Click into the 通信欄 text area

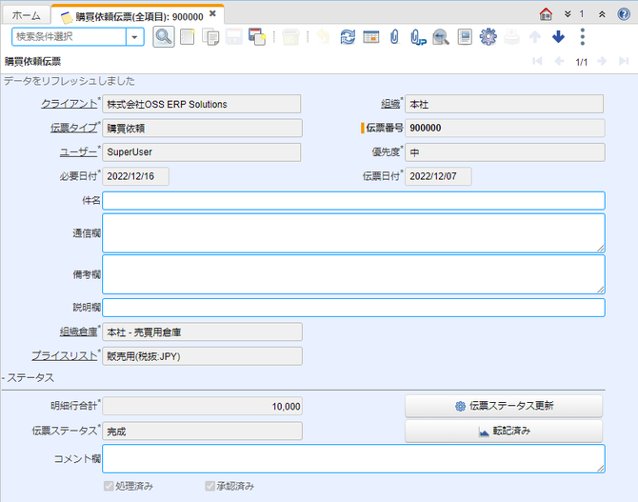point(353,233)
